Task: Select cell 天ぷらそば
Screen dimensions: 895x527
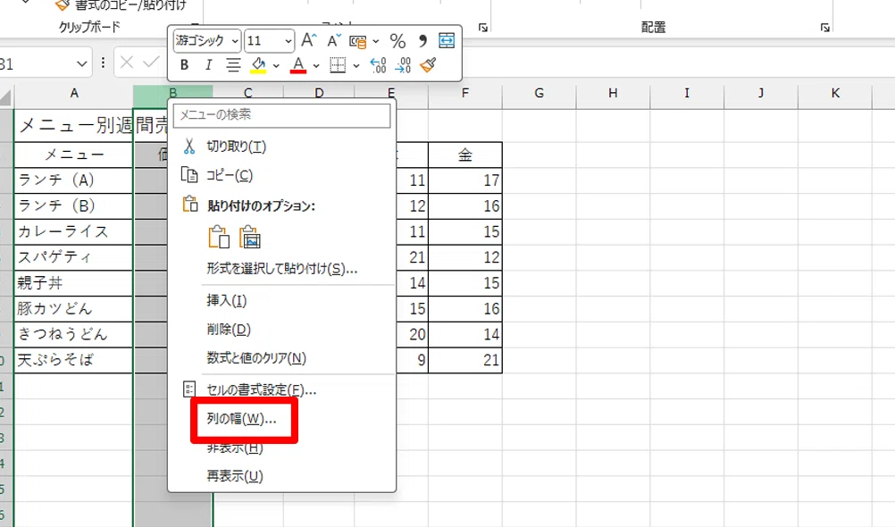Action: coord(73,360)
